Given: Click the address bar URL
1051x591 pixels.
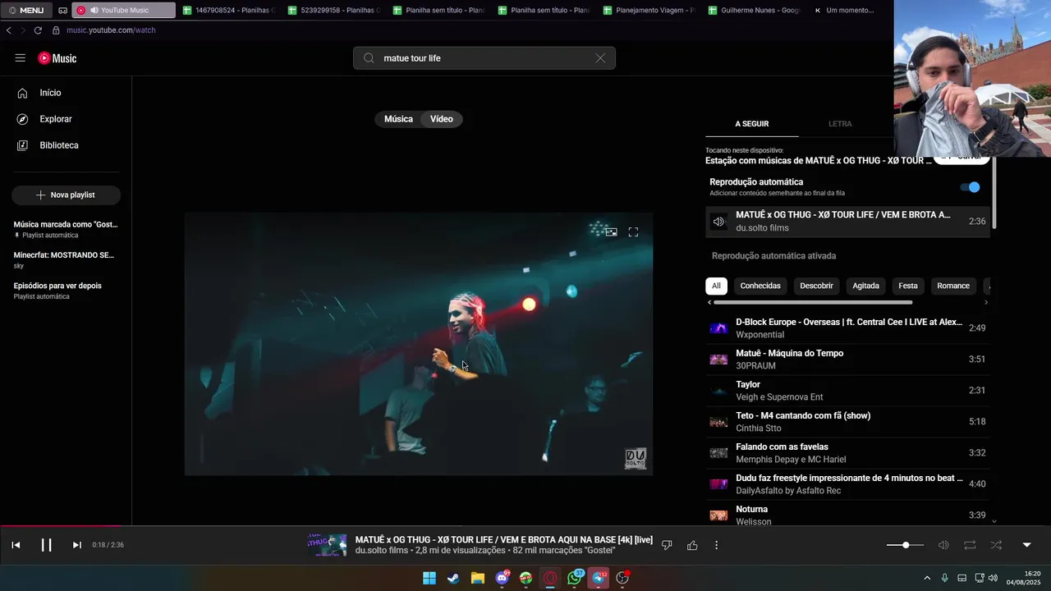Looking at the screenshot, I should [111, 30].
